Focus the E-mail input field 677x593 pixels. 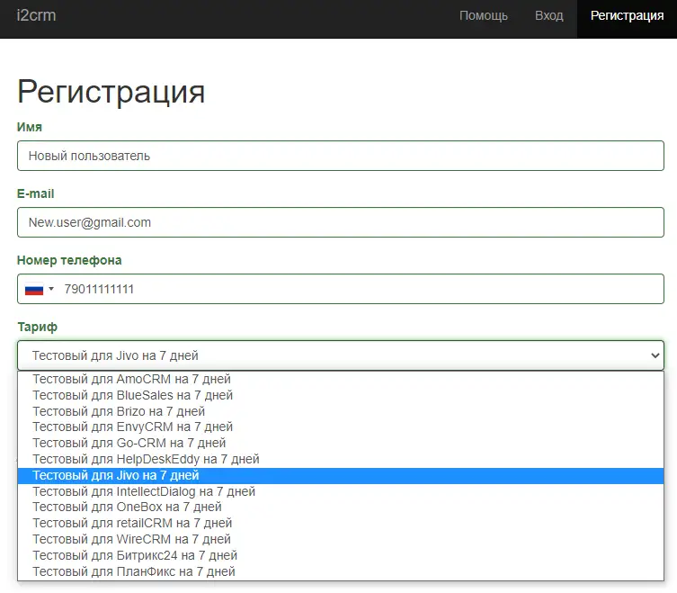[x=340, y=222]
